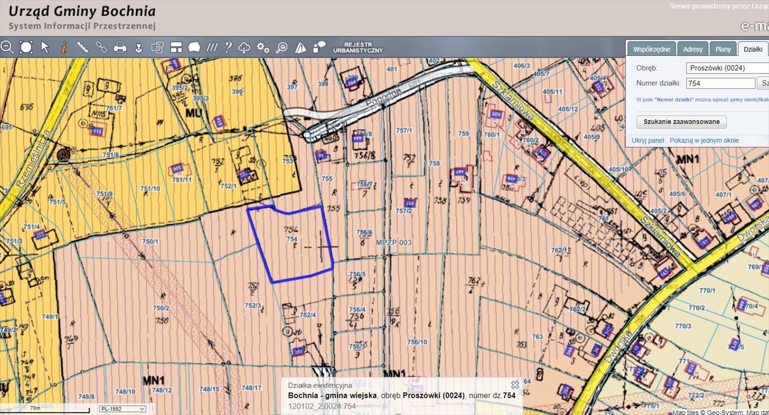Viewport: 769px width, 415px height.
Task: Click the panel layout icon
Action: pos(176,48)
